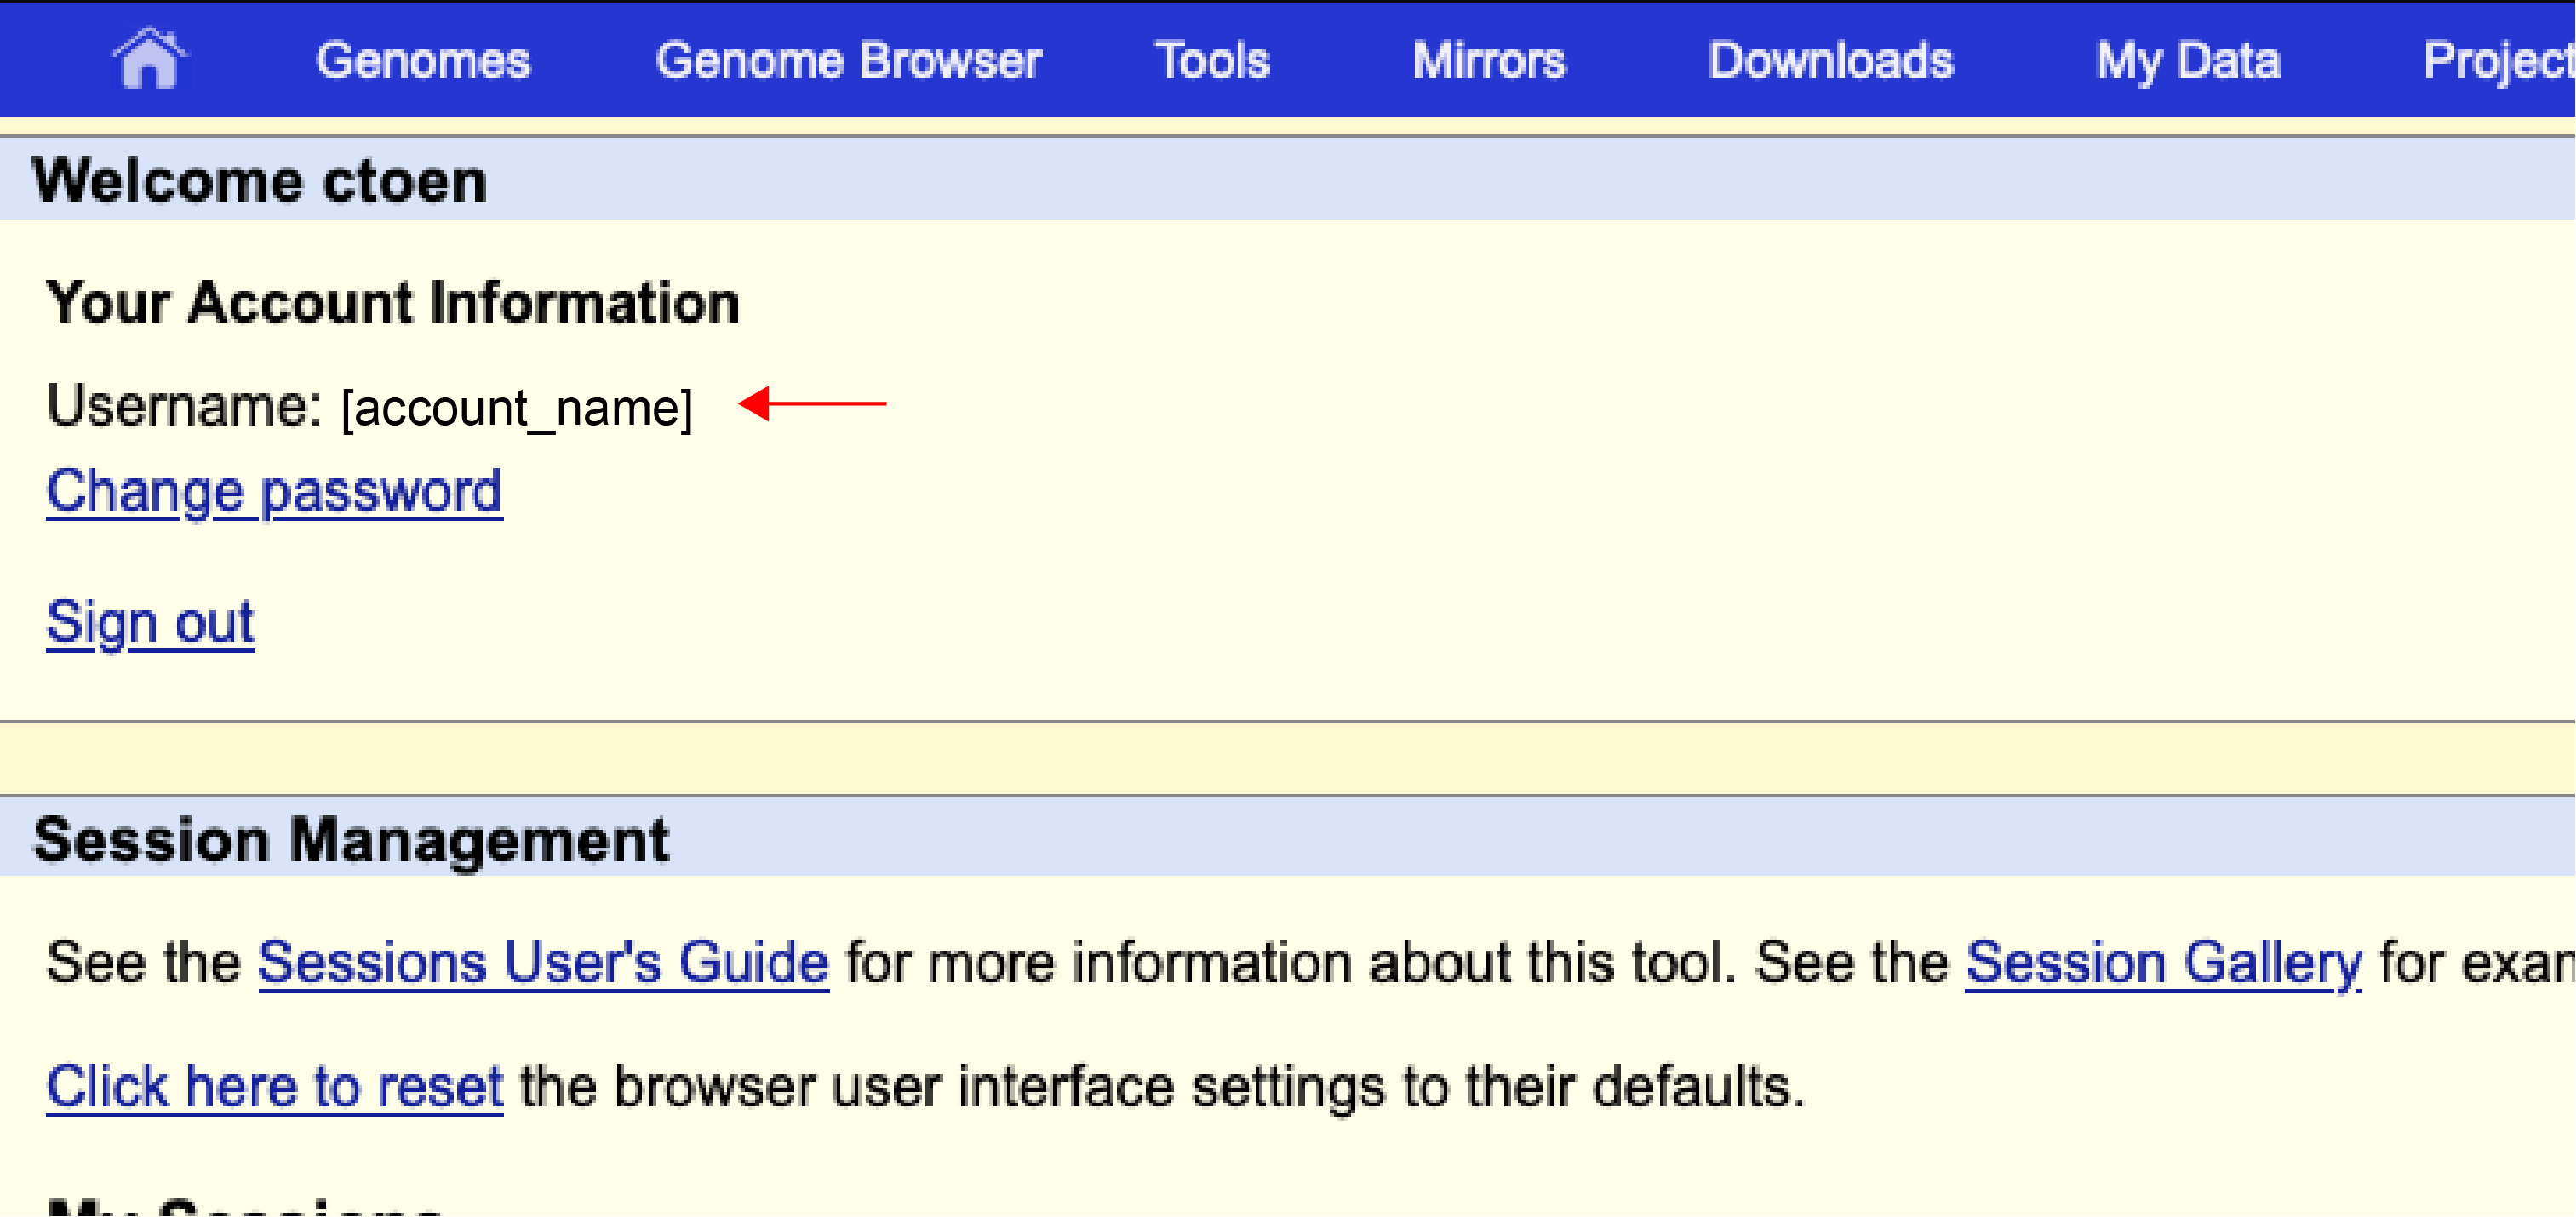Viewport: 2576px width, 1217px height.
Task: Click the 'Click here to reset' link
Action: pos(274,1086)
